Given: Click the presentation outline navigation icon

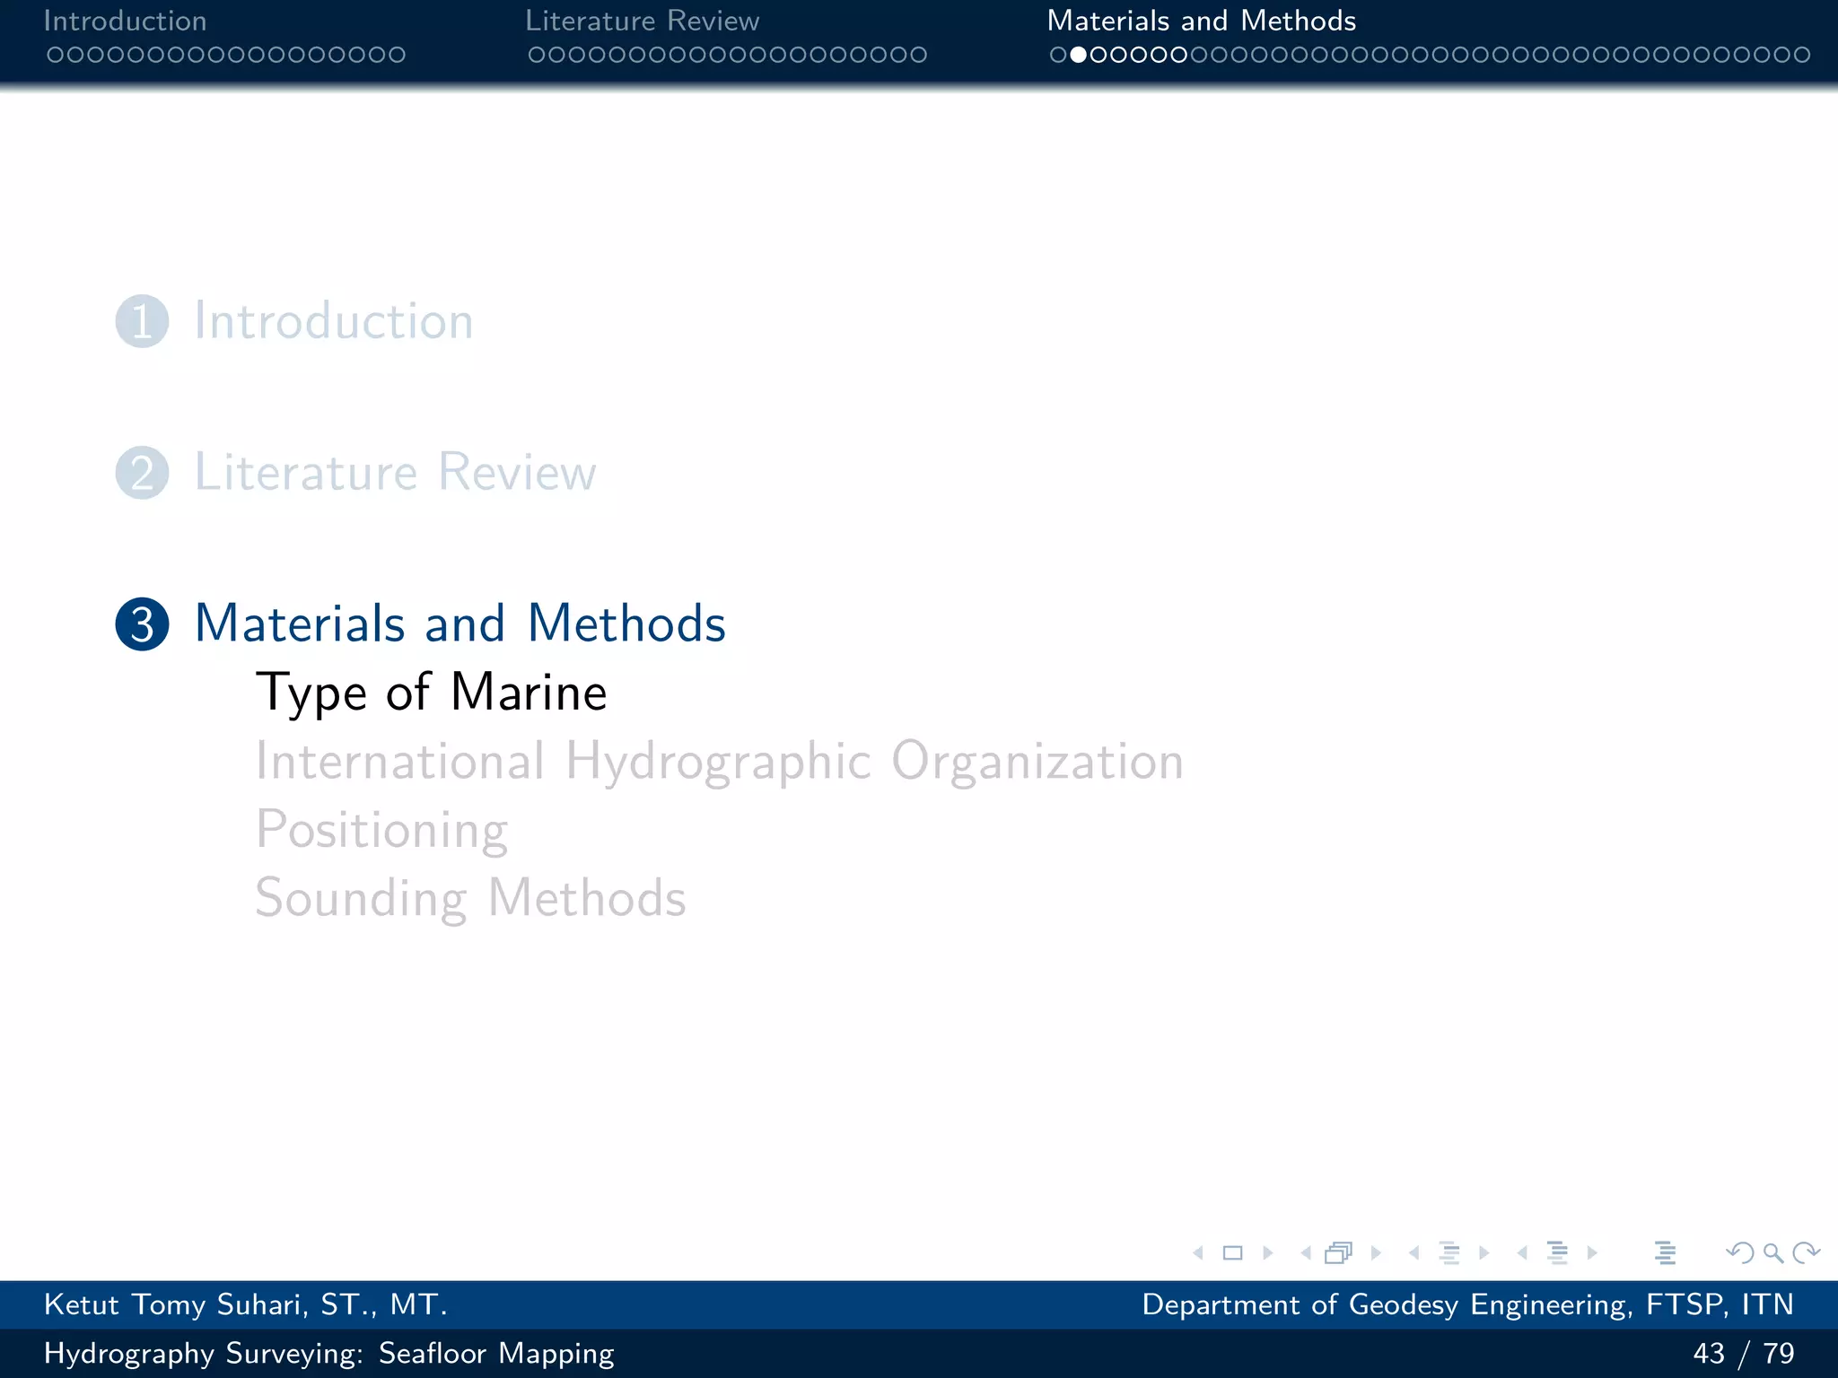Looking at the screenshot, I should 1666,1252.
